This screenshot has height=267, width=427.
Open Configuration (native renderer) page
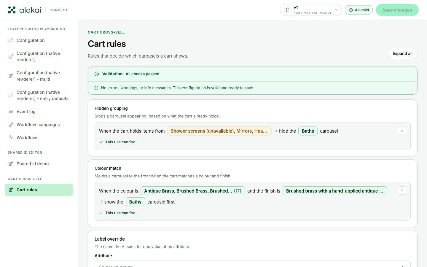pos(39,56)
